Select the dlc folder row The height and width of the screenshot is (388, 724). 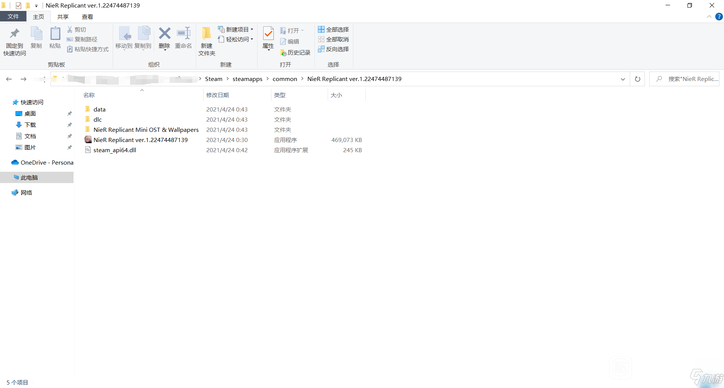(x=223, y=119)
